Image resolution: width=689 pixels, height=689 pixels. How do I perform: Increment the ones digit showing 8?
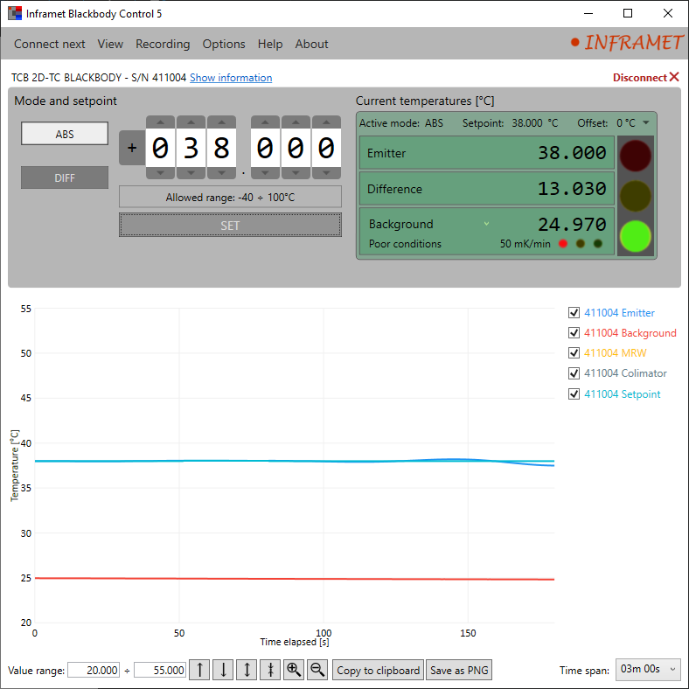coord(221,122)
